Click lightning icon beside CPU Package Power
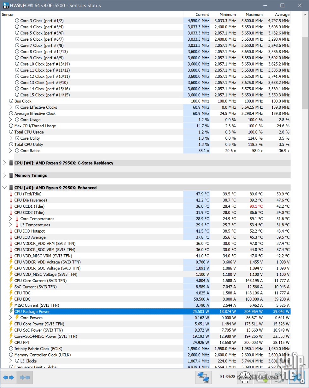 [x=11, y=311]
